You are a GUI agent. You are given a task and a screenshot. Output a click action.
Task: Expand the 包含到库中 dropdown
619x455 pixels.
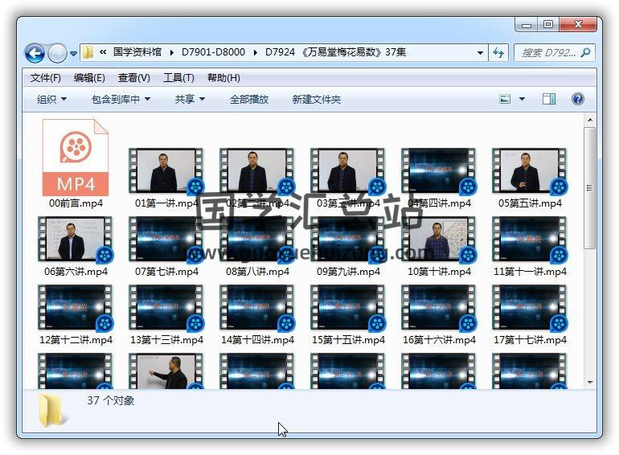(x=121, y=99)
